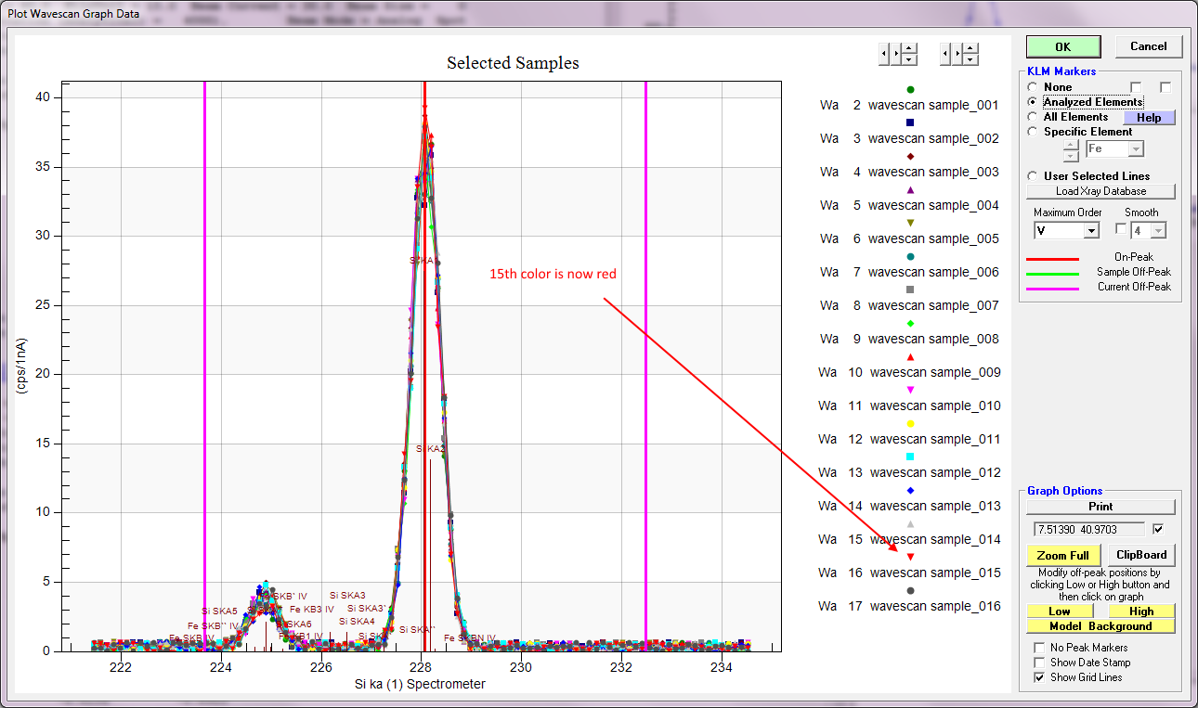Viewport: 1198px width, 708px height.
Task: Click the green circle marker above sample_001
Action: [x=910, y=89]
